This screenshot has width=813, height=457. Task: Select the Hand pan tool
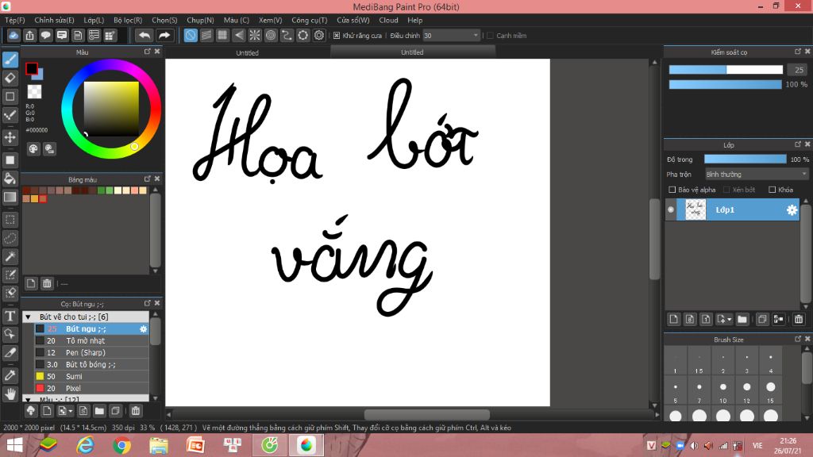click(x=10, y=394)
